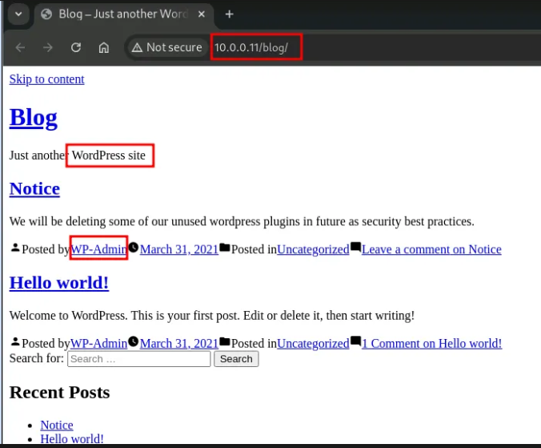This screenshot has width=541, height=448.
Task: Open a new tab with plus icon
Action: click(230, 14)
